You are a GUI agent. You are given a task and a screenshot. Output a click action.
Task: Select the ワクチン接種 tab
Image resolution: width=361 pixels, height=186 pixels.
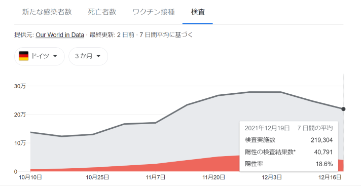[153, 12]
